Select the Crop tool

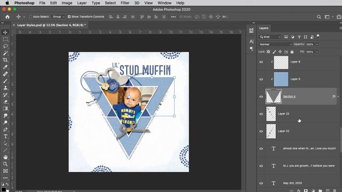point(5,60)
